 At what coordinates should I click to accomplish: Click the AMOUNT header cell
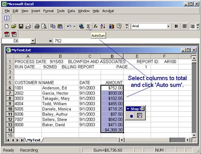tap(112, 83)
